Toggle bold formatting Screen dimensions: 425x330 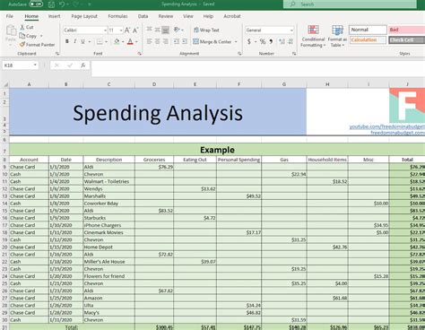point(67,41)
